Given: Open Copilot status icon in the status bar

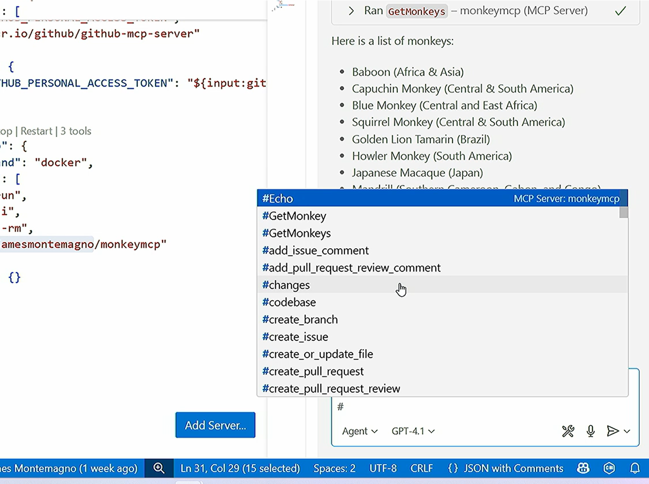Looking at the screenshot, I should (x=583, y=468).
